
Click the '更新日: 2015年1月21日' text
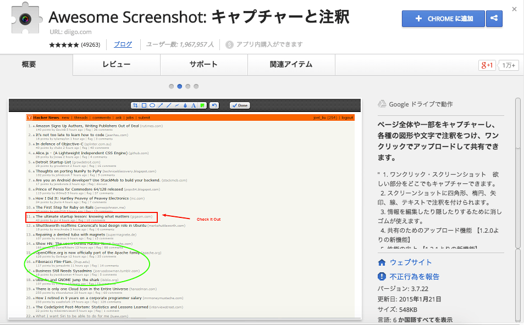410,299
